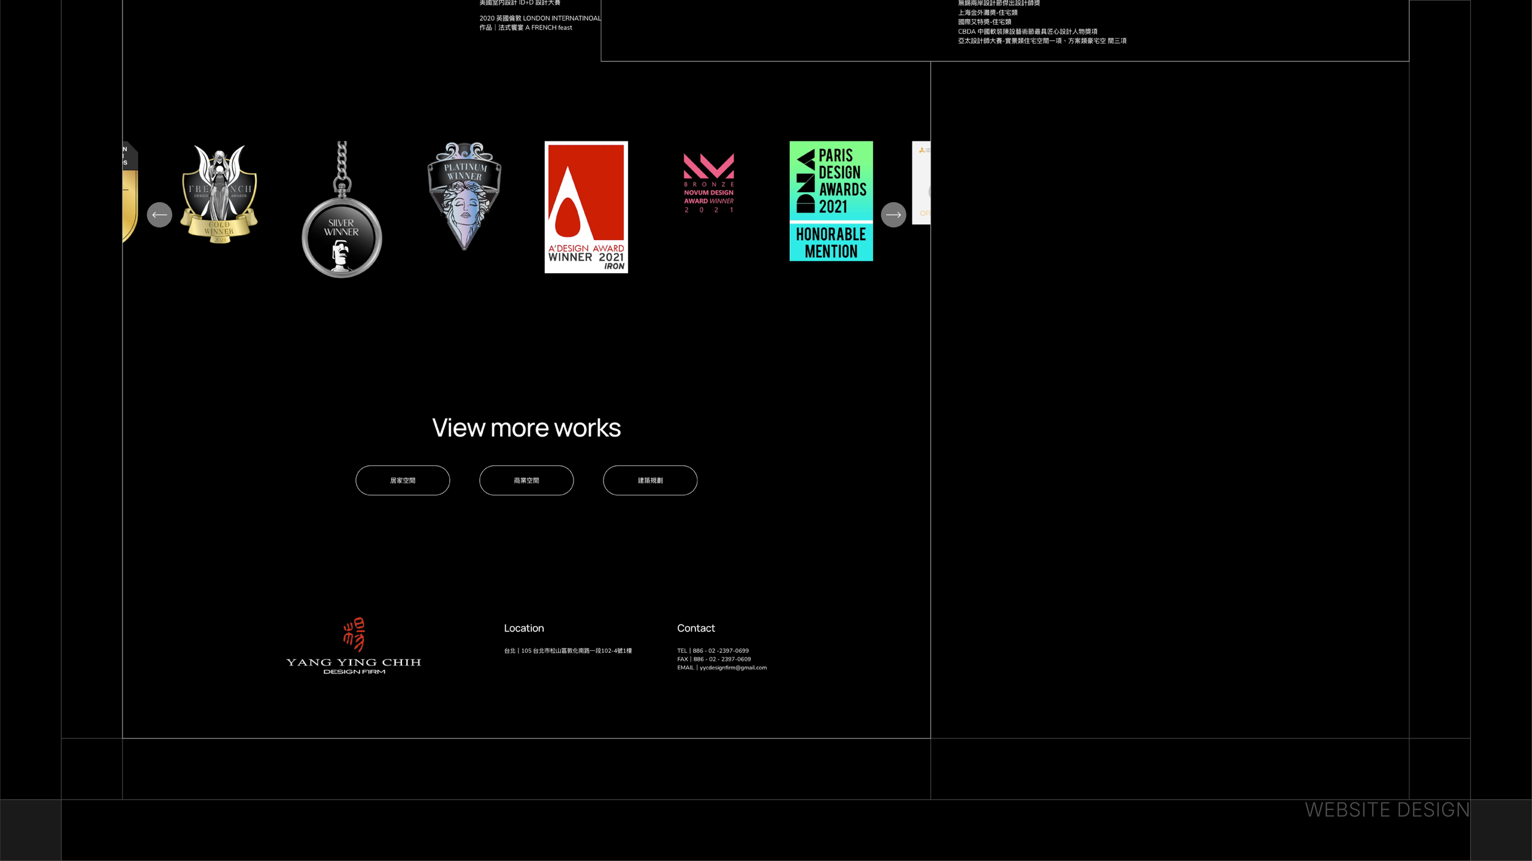
Task: View the 建築規劃 projects
Action: (x=650, y=480)
